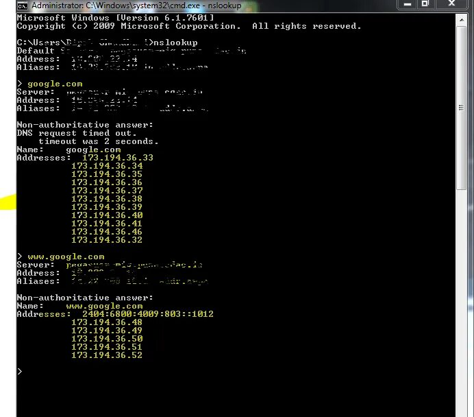Click 'DNS request timed out.' line
Image resolution: width=474 pixels, height=417 pixels.
point(77,133)
